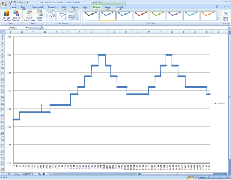Open the Select Data dialog
The width and height of the screenshot is (231, 180).
pos(40,16)
